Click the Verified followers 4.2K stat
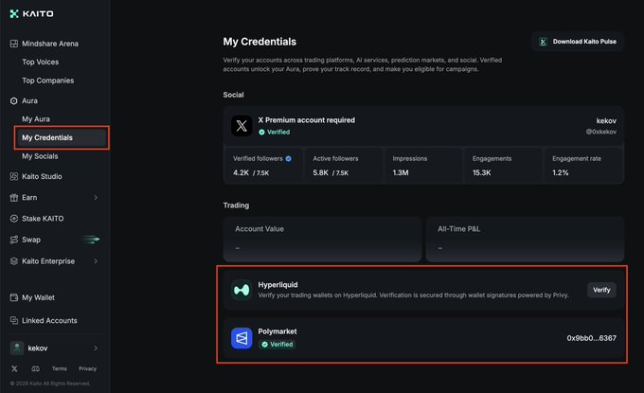This screenshot has height=393, width=644. point(263,166)
